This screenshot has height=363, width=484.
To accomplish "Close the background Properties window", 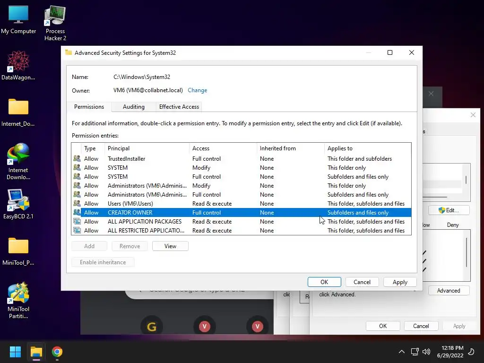I will click(x=473, y=115).
